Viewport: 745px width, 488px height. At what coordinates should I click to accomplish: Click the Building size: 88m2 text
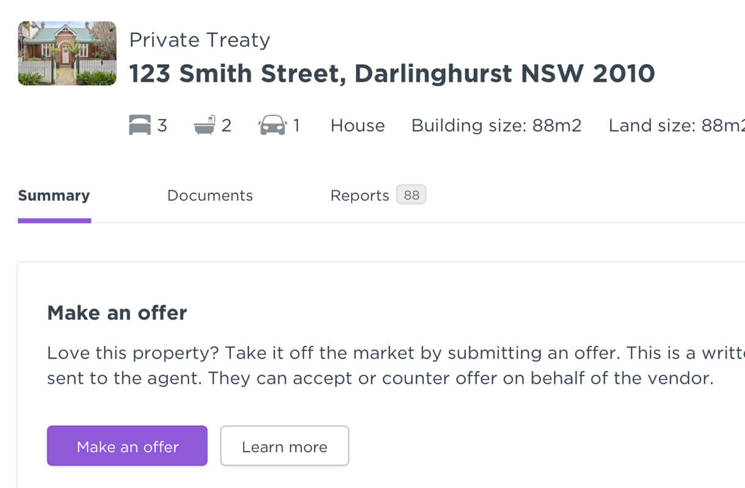496,126
